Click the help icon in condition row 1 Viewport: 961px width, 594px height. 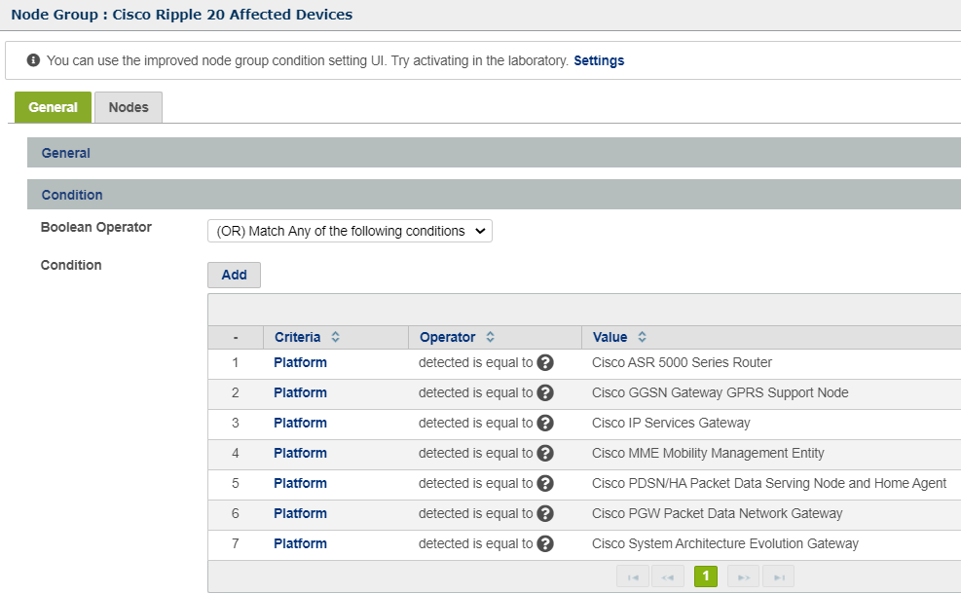545,363
